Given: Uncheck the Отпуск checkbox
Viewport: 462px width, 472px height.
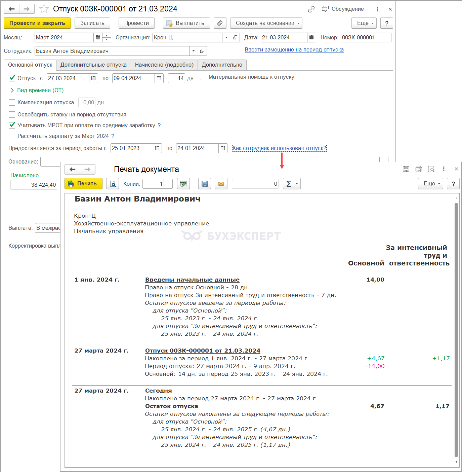Looking at the screenshot, I should (x=12, y=78).
